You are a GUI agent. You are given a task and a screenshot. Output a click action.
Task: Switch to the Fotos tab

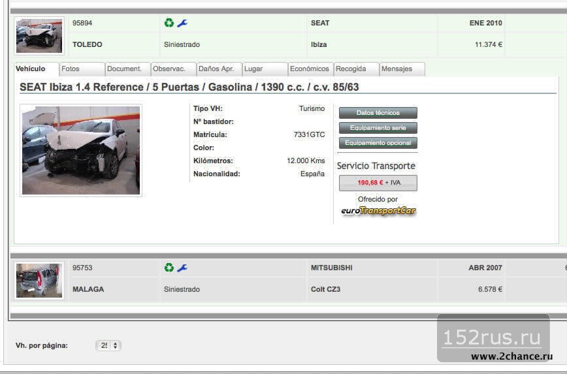82,69
